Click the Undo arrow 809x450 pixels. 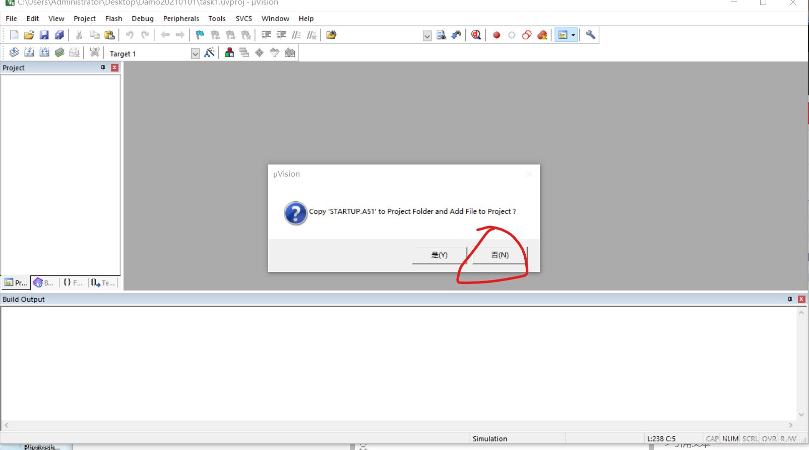(130, 35)
